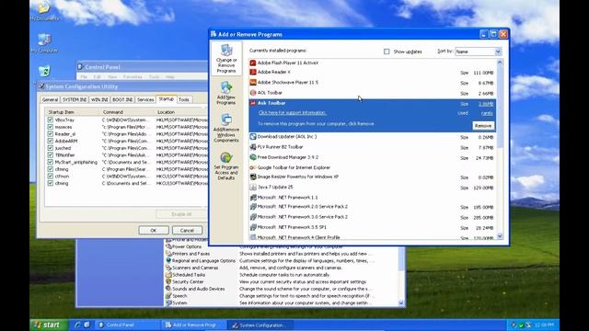Click Scanners and Cameras in Control Panel
Viewport: 589px width, 331px height.
[195, 268]
